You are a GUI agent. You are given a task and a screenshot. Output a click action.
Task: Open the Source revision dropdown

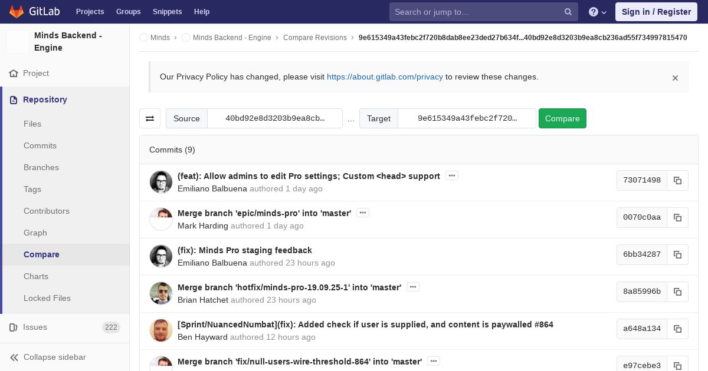pos(275,118)
